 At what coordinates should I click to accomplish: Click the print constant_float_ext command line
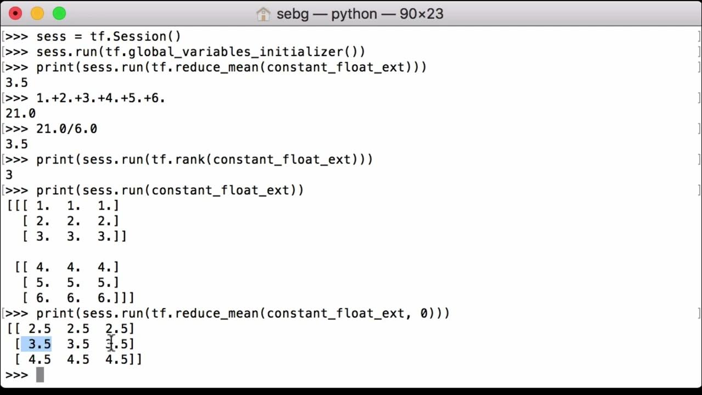[170, 190]
